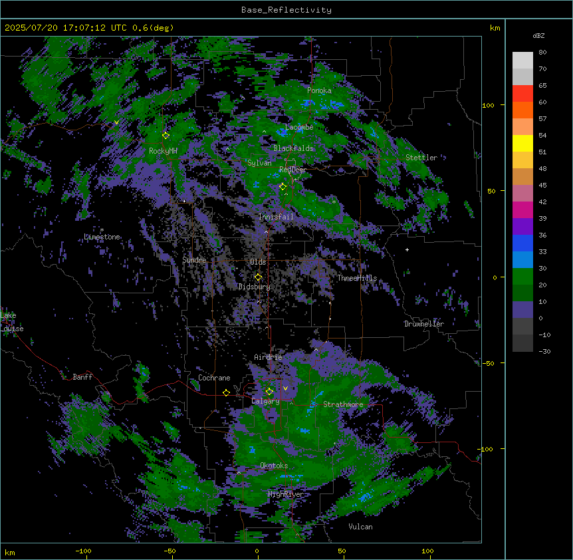
Task: Click the -100 tick label on the horizontal axis
Action: [83, 551]
